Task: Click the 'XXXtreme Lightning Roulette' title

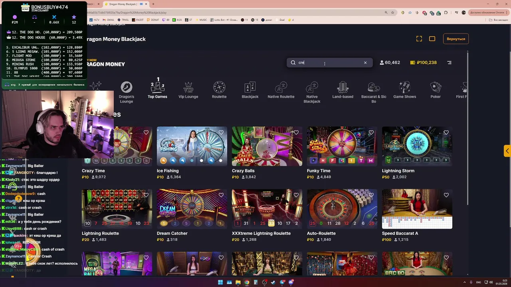Action: tap(261, 233)
